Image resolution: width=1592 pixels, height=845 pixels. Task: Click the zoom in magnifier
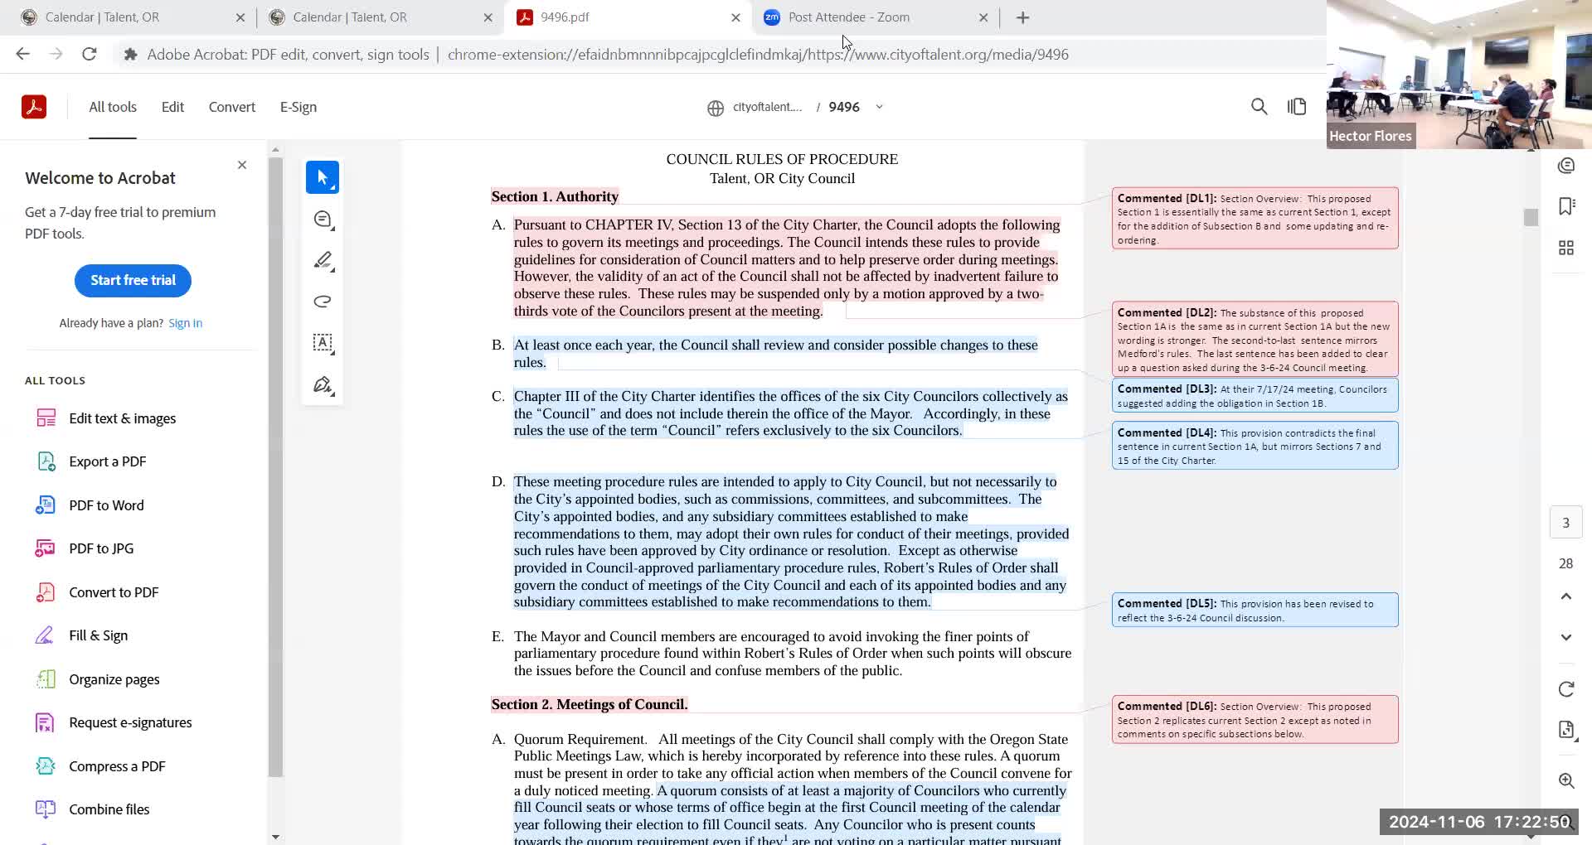(x=1566, y=780)
